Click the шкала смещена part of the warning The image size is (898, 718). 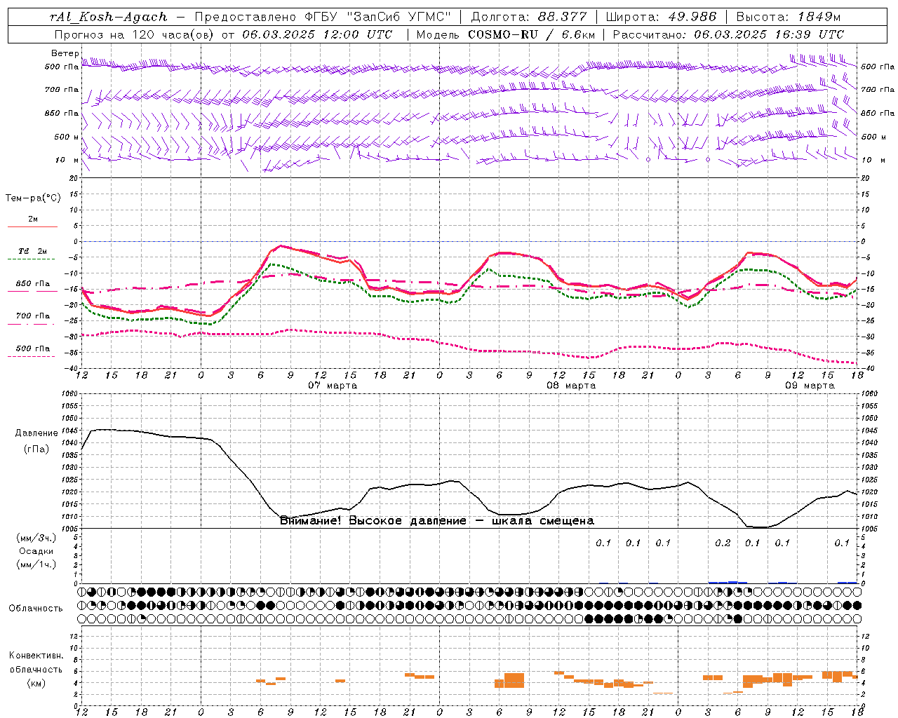[x=543, y=521]
